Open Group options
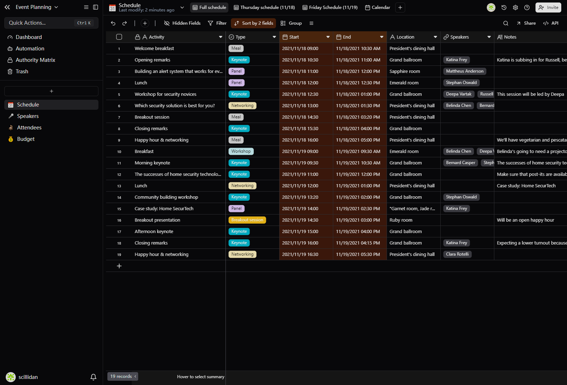This screenshot has width=567, height=385. pyautogui.click(x=291, y=23)
